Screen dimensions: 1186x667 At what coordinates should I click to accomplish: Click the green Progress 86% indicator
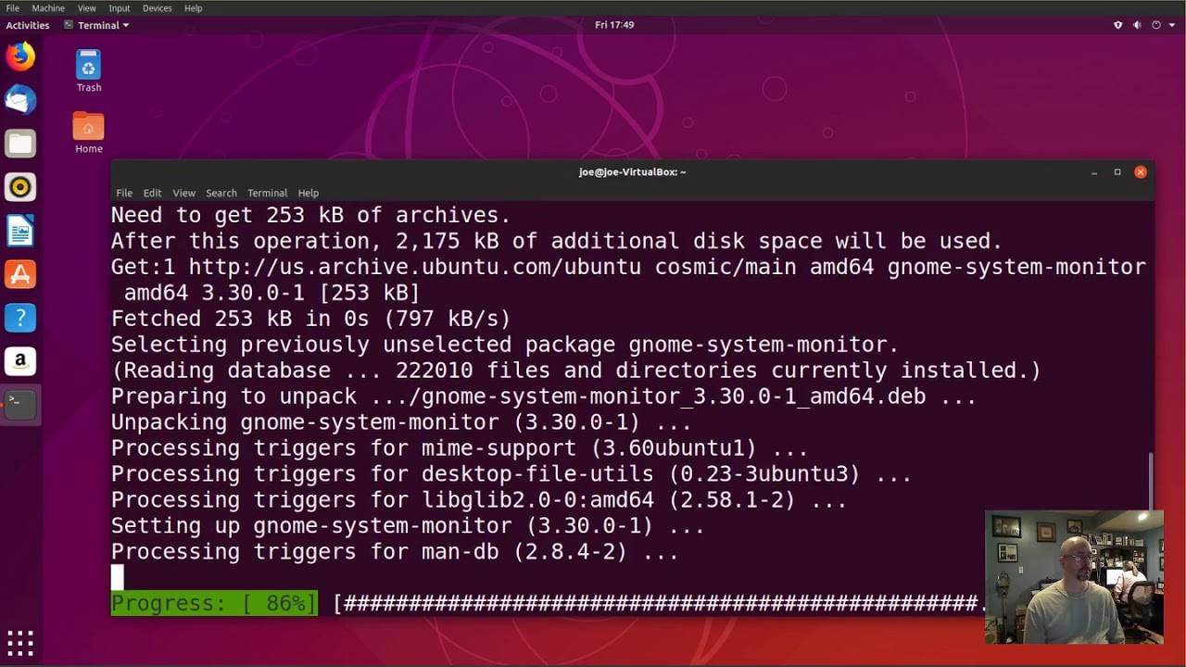(x=214, y=603)
